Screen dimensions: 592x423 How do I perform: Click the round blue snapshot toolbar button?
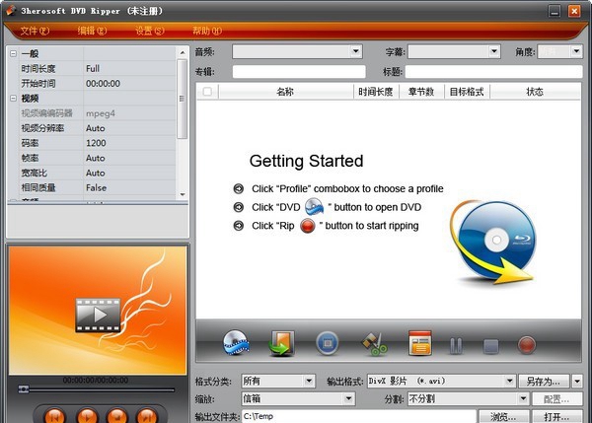tap(327, 343)
